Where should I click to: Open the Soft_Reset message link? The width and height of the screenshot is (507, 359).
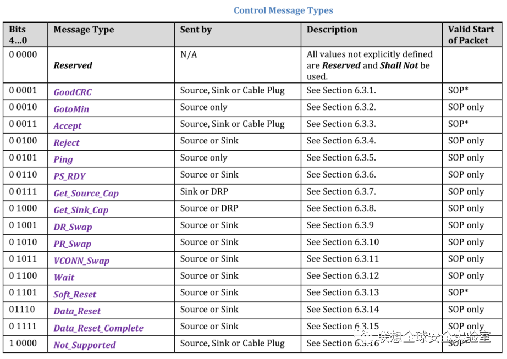(75, 295)
